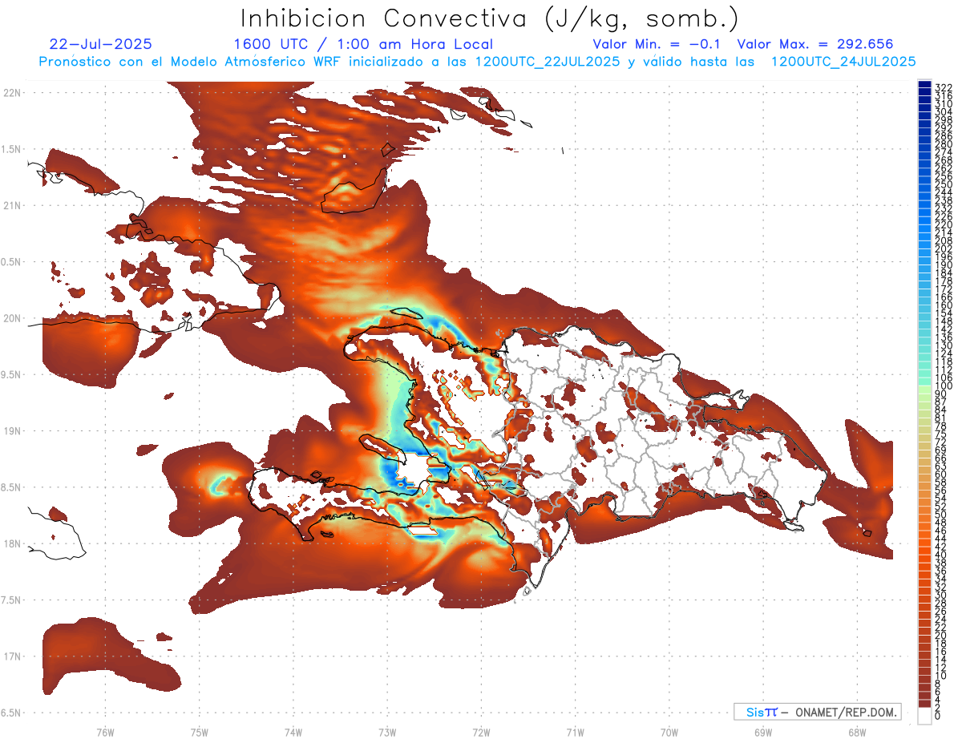Screen dimensions: 962x743
Task: Click the "17N" latitude label
Action: click(x=12, y=656)
